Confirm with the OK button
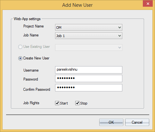The height and width of the screenshot is (132, 155). tap(111, 122)
